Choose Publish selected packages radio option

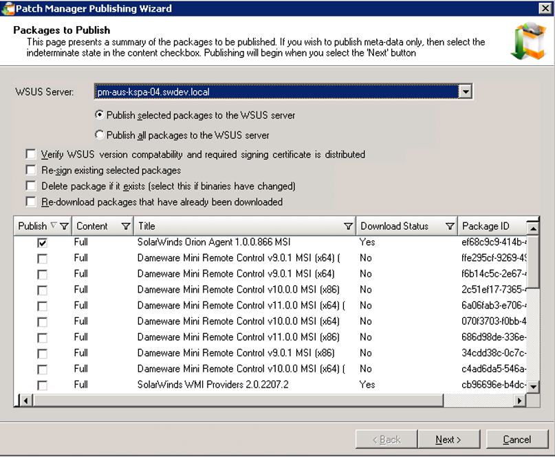100,115
